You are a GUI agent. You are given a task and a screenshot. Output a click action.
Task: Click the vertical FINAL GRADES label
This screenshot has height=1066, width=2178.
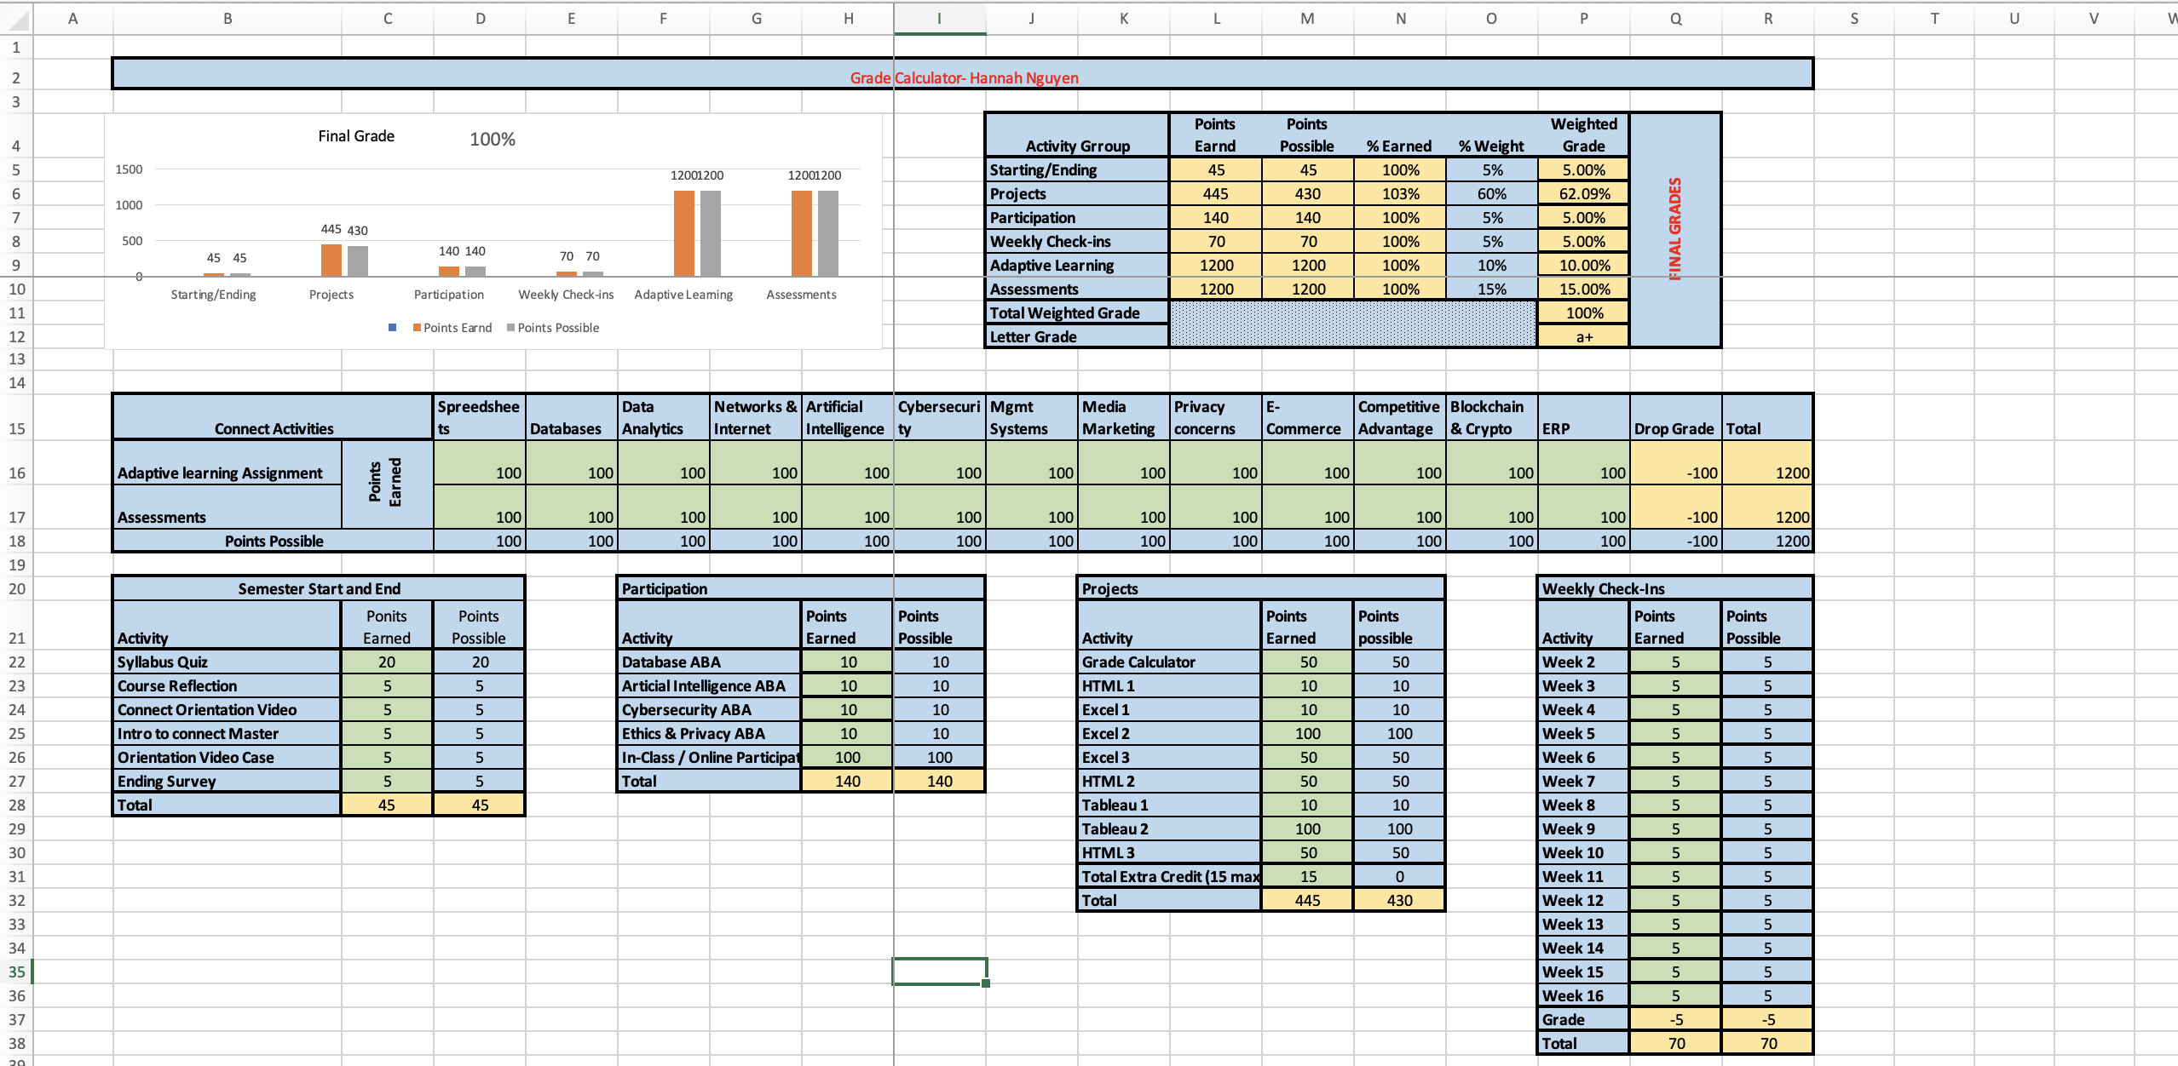click(1674, 228)
